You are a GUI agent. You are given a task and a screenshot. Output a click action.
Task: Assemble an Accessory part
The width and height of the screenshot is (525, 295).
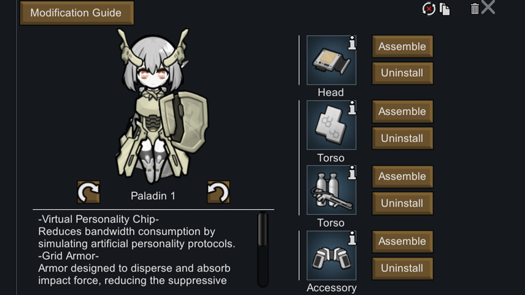point(402,241)
